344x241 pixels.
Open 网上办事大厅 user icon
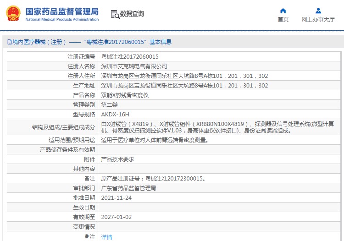pos(318,11)
